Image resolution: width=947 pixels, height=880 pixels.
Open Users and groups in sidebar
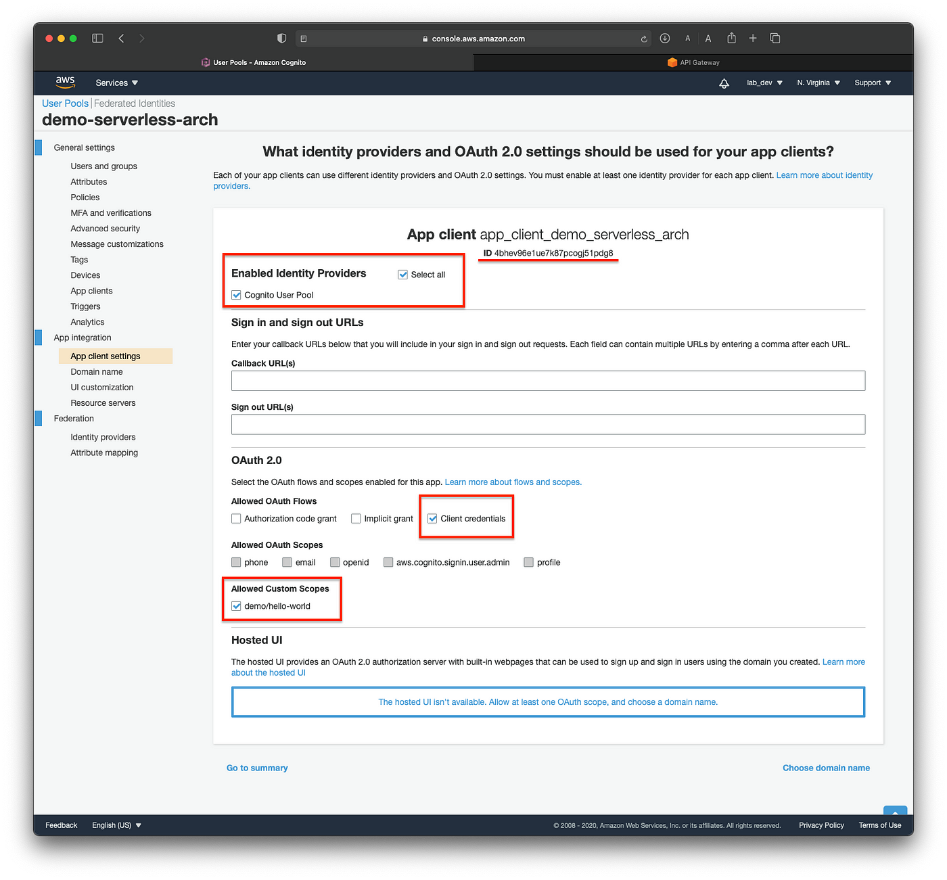coord(104,166)
